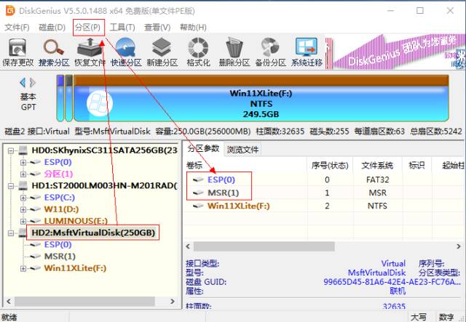The image size is (466, 322).
Task: Select HD0 disk drive icon in tree
Action: click(x=23, y=150)
